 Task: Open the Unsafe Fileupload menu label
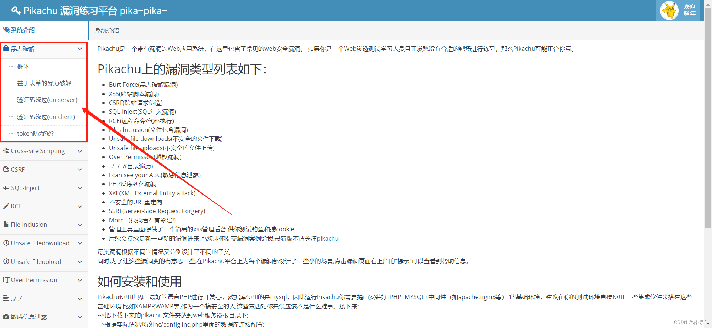pyautogui.click(x=36, y=262)
